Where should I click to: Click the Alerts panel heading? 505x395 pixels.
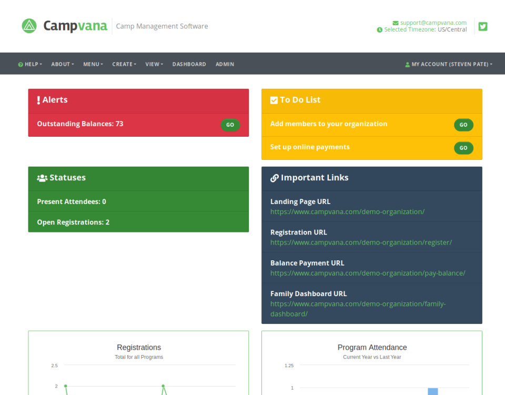click(x=55, y=100)
